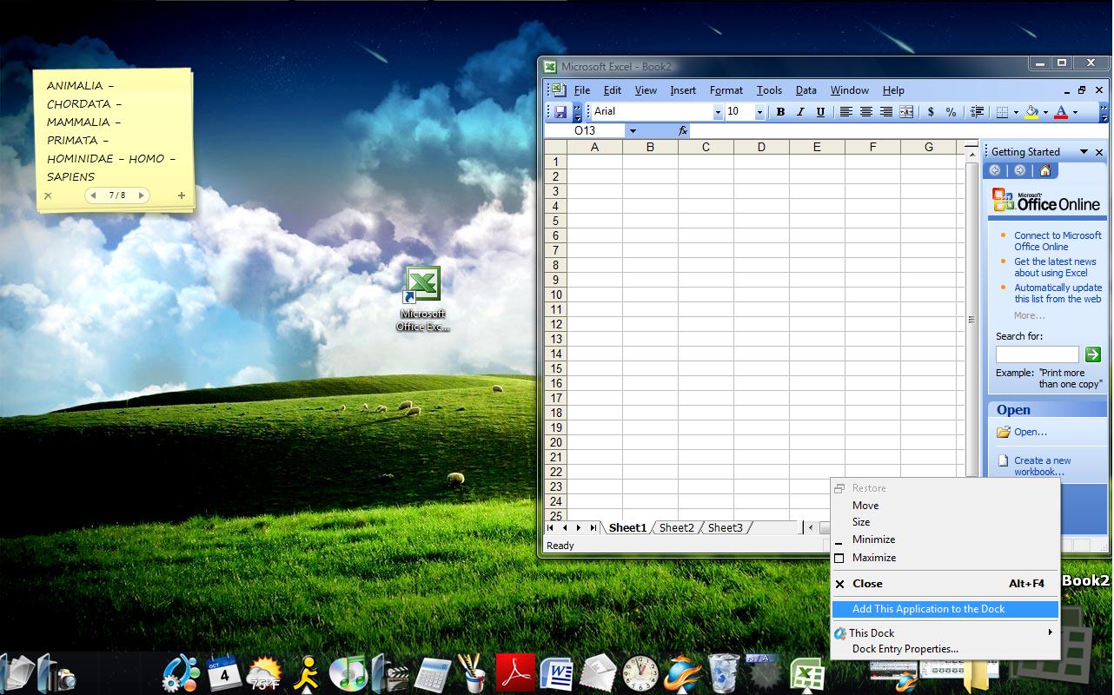Go to next sticky note arrow
Viewport: 1114px width, 695px height.
point(141,195)
